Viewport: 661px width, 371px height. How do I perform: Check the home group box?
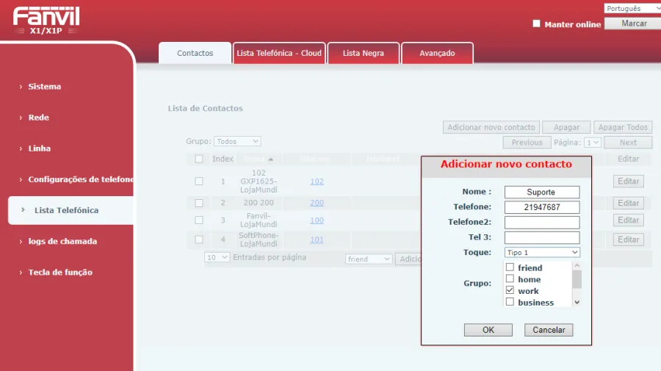tap(510, 278)
